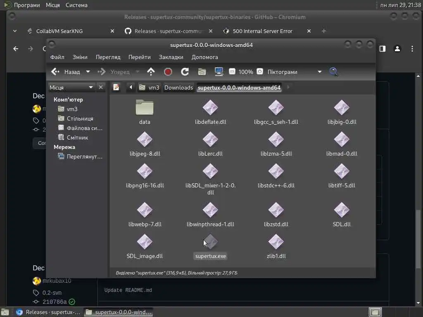The width and height of the screenshot is (423, 317).
Task: Click the zoom out icon beside 100%
Action: (232, 71)
